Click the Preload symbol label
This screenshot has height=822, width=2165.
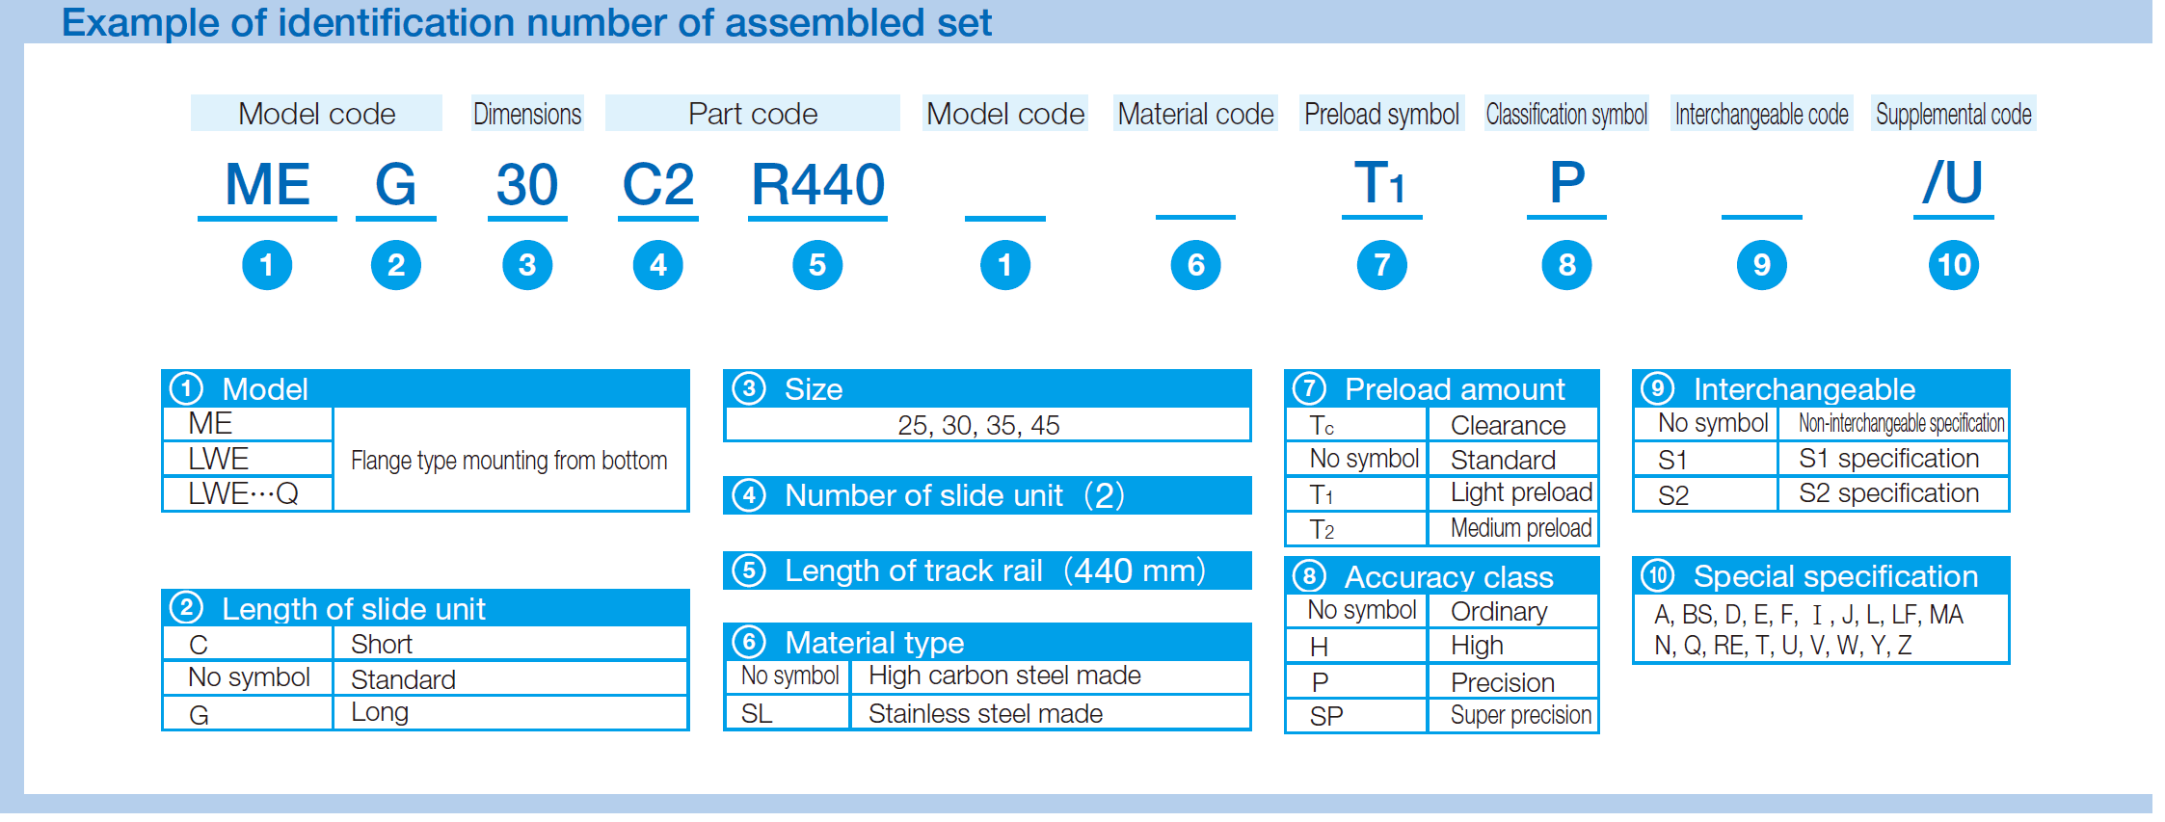tap(1381, 114)
